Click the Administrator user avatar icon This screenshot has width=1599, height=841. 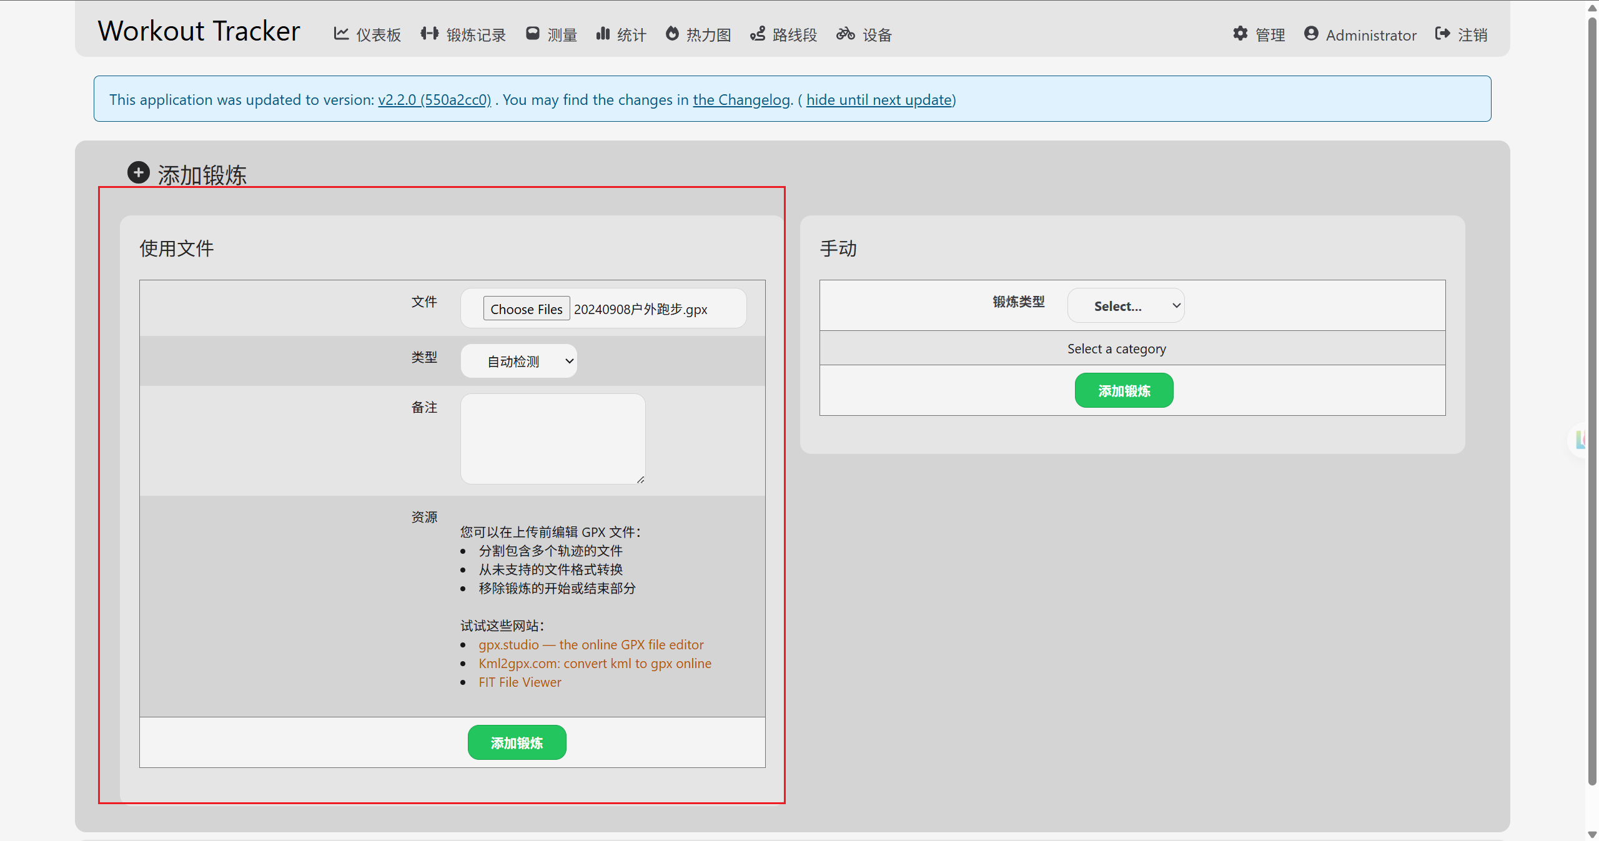pyautogui.click(x=1311, y=34)
